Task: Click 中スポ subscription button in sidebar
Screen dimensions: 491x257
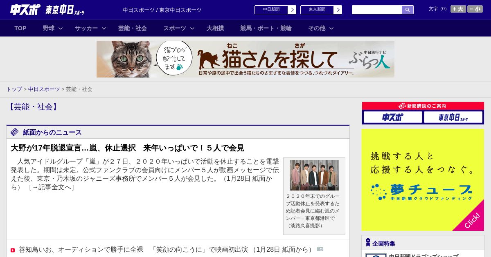Action: point(393,117)
